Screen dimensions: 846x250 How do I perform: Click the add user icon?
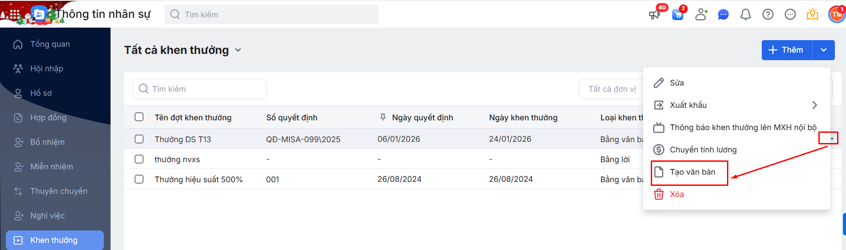point(701,14)
